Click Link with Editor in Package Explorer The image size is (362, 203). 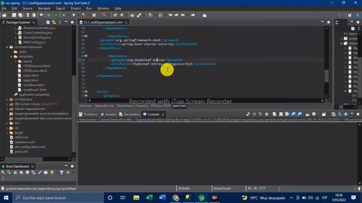54,23
